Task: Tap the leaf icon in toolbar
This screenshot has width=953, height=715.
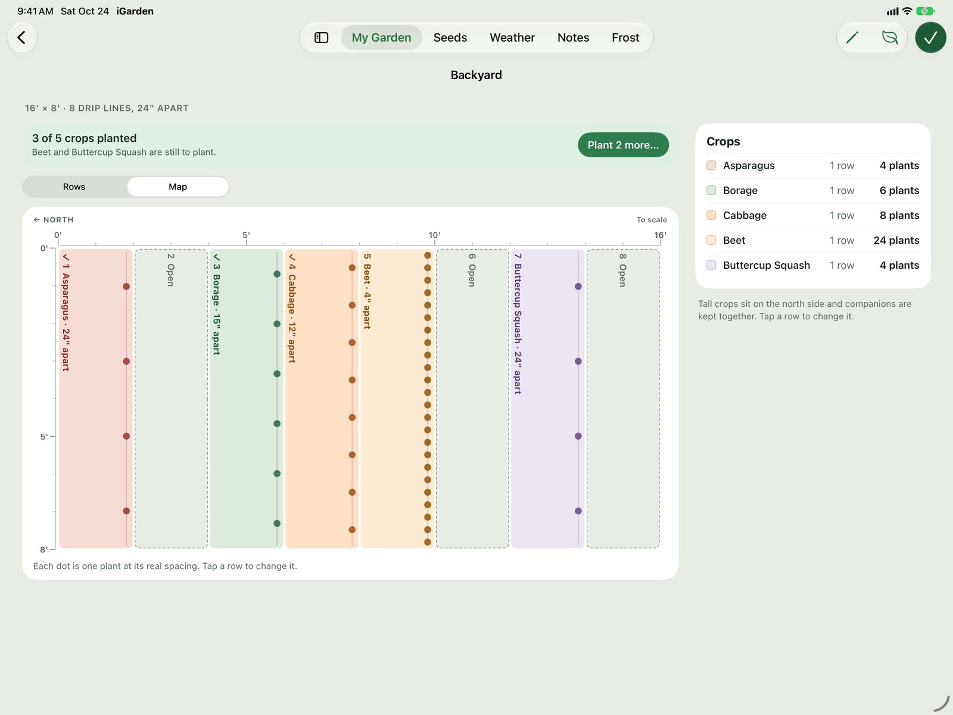Action: 890,38
